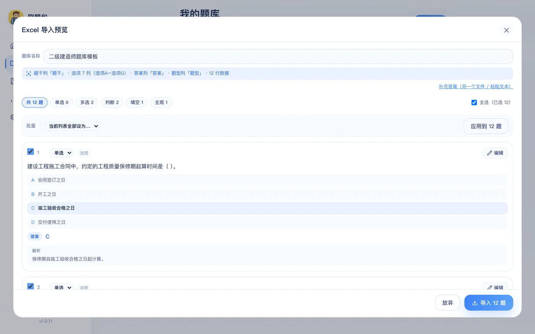The width and height of the screenshot is (535, 334).
Task: Uncheck question 2 checkbox
Action: pos(31,286)
